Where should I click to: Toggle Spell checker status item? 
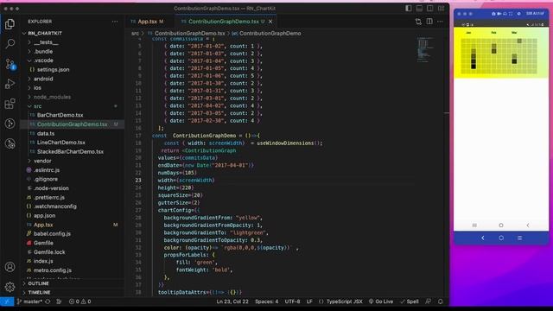coord(410,301)
